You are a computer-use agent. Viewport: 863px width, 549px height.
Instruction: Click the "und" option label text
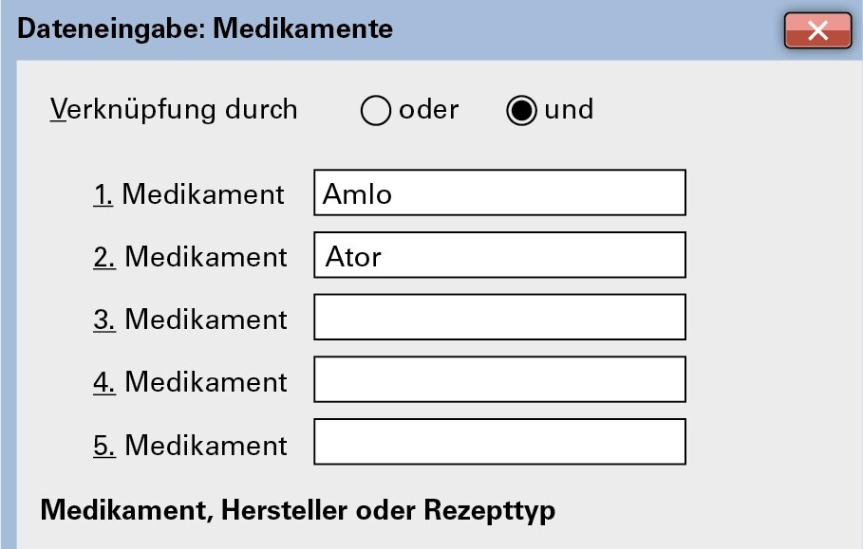pyautogui.click(x=569, y=110)
